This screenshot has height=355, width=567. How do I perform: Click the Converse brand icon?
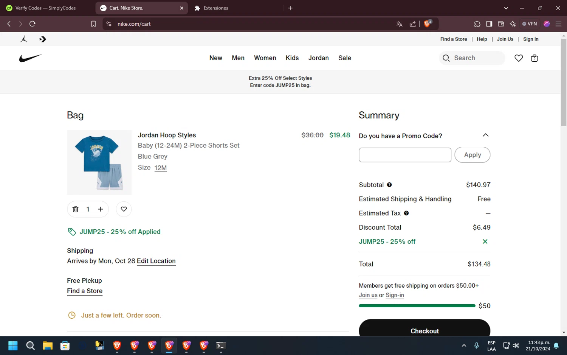coord(42,39)
